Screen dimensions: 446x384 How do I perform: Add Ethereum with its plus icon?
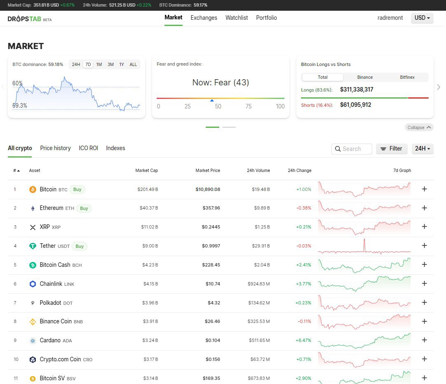click(x=425, y=208)
